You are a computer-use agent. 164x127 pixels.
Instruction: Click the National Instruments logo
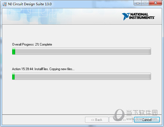138,16
